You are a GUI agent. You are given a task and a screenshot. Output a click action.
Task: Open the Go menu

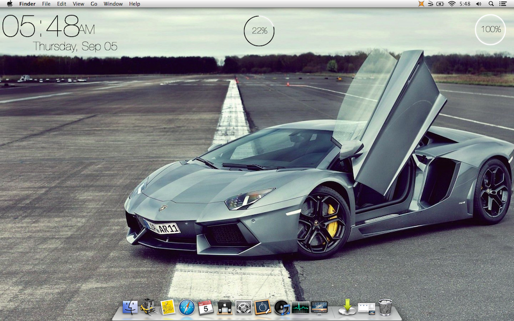[94, 4]
